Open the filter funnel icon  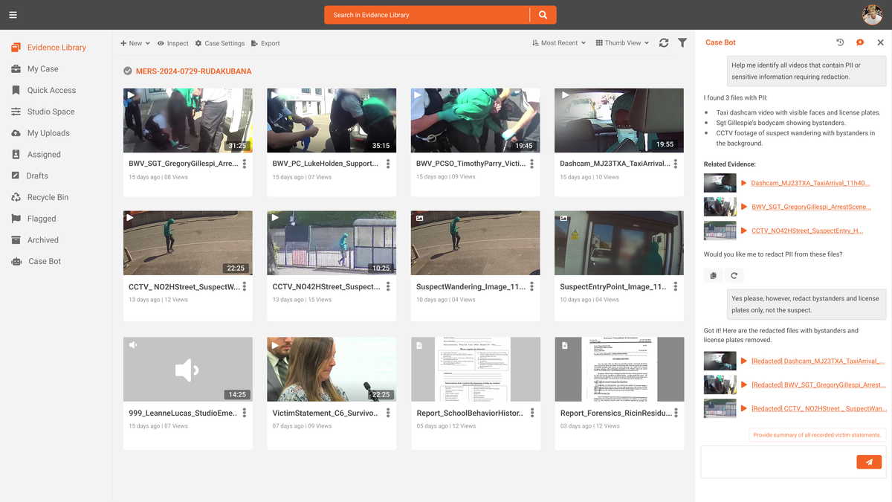(x=682, y=43)
